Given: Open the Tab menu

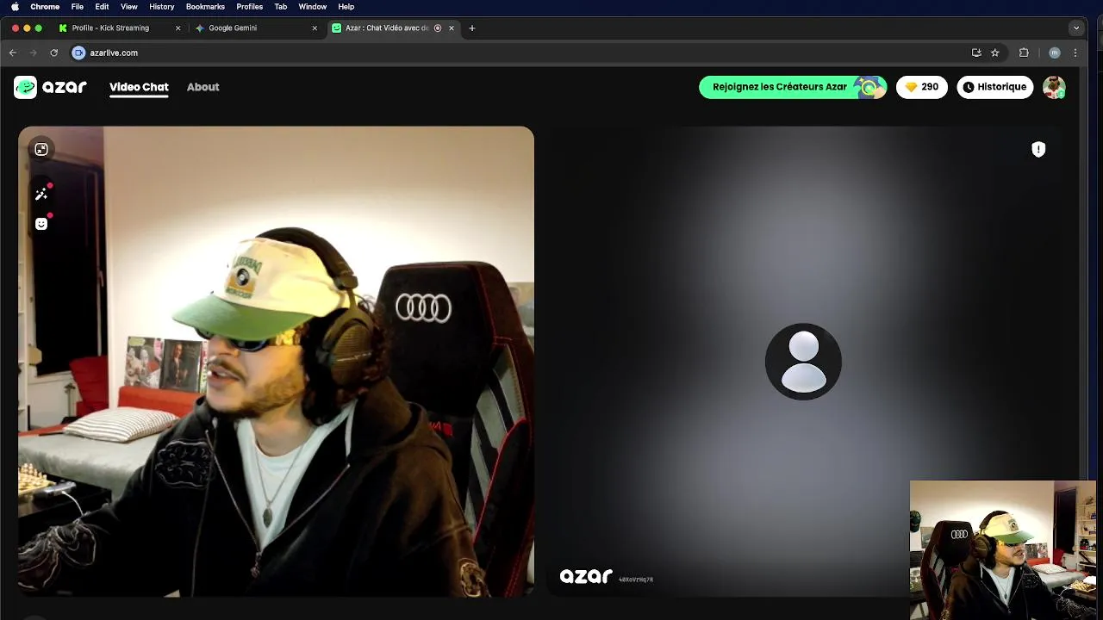Looking at the screenshot, I should point(280,6).
